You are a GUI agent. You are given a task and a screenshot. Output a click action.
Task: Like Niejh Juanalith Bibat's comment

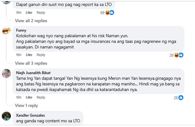(x=29, y=97)
